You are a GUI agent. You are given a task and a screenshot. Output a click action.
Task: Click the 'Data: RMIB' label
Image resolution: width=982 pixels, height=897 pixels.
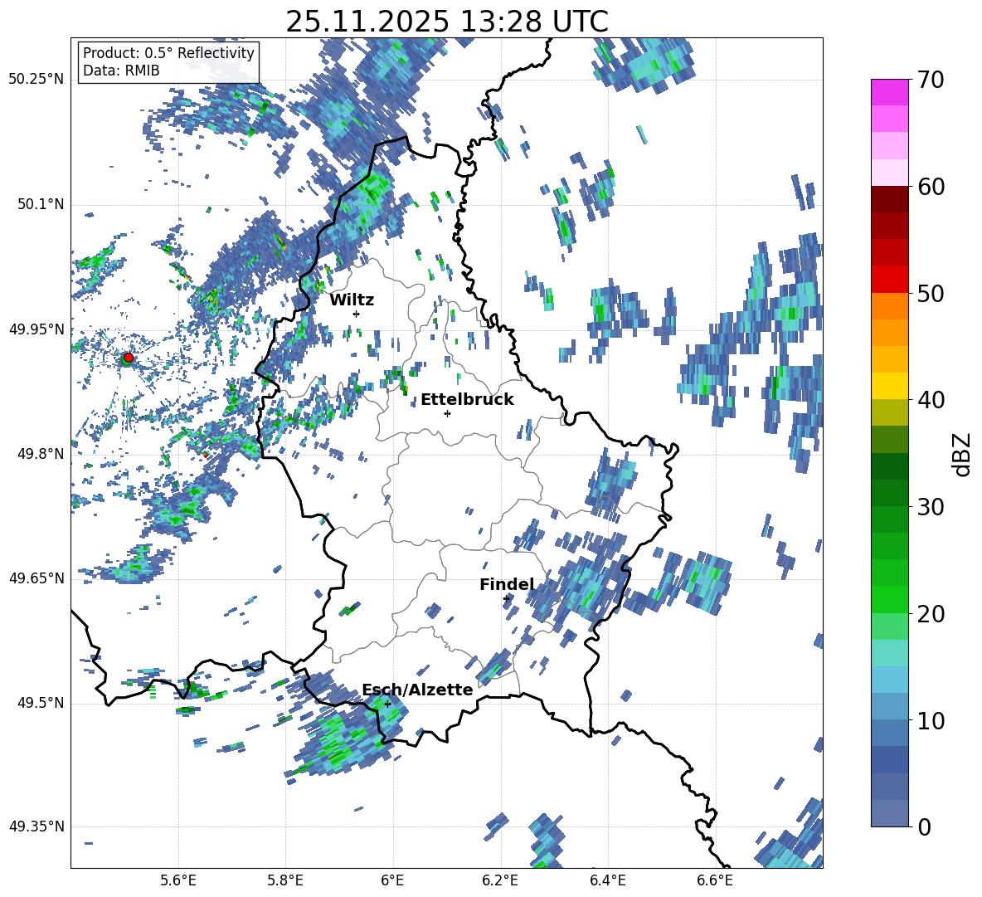click(x=121, y=71)
